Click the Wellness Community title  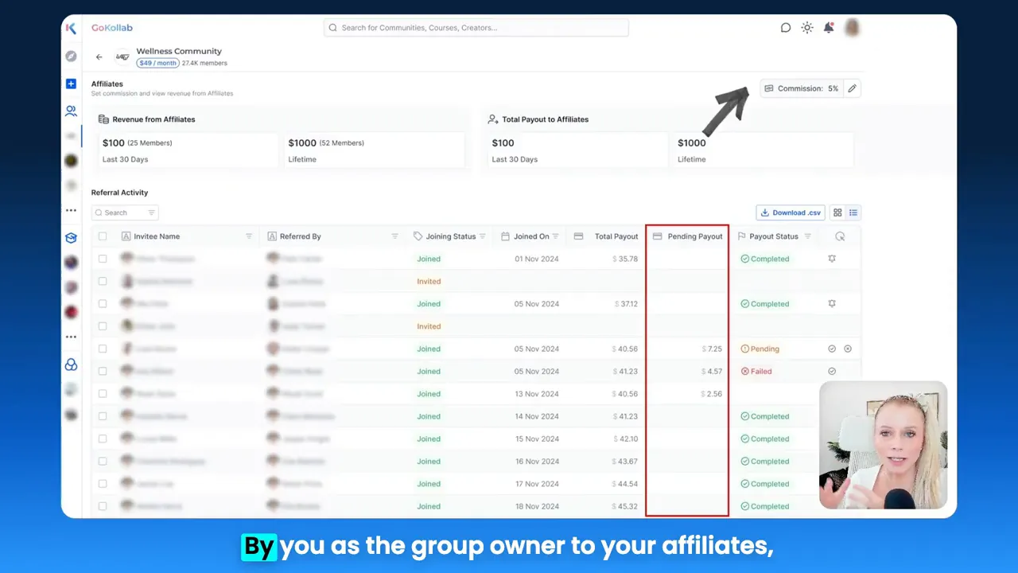[x=179, y=51]
